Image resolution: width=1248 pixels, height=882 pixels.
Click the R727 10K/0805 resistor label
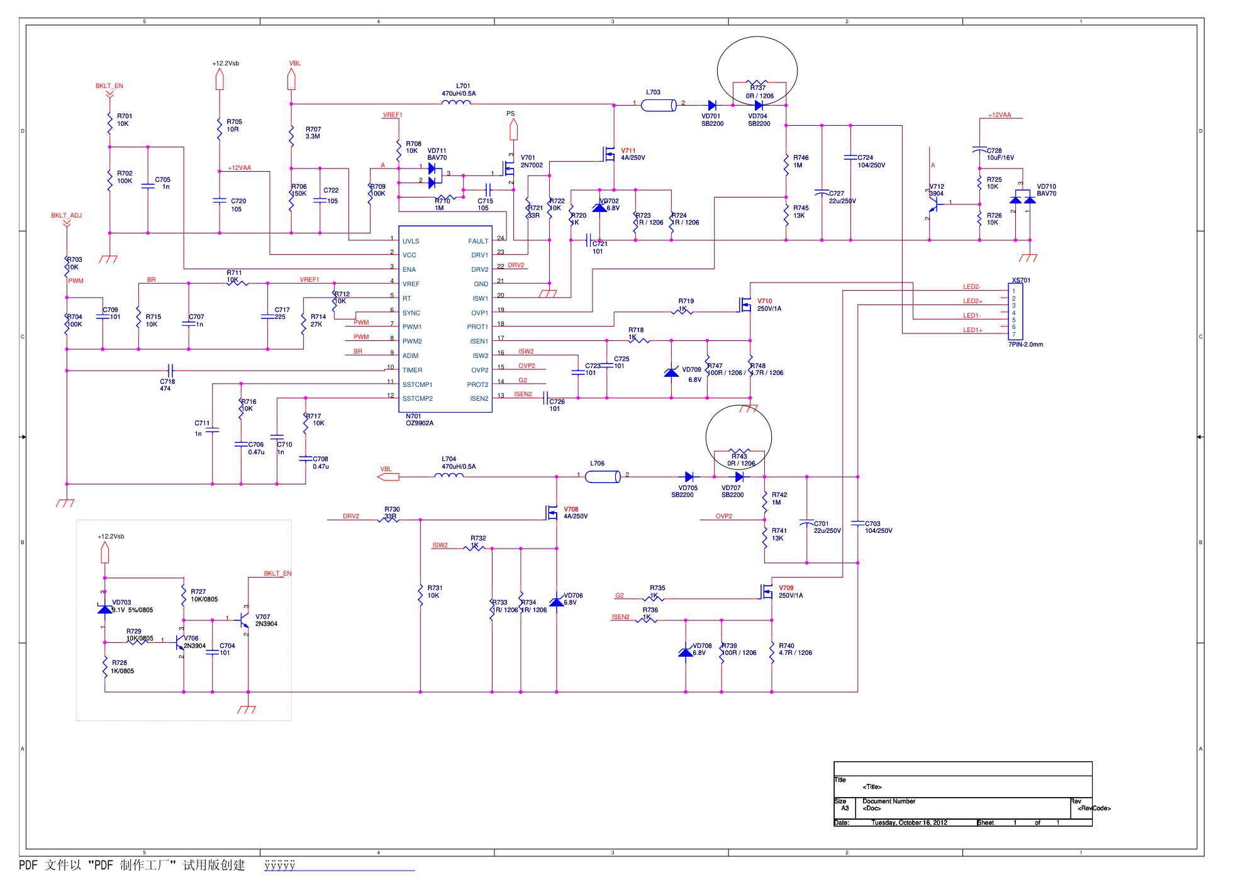tap(204, 596)
